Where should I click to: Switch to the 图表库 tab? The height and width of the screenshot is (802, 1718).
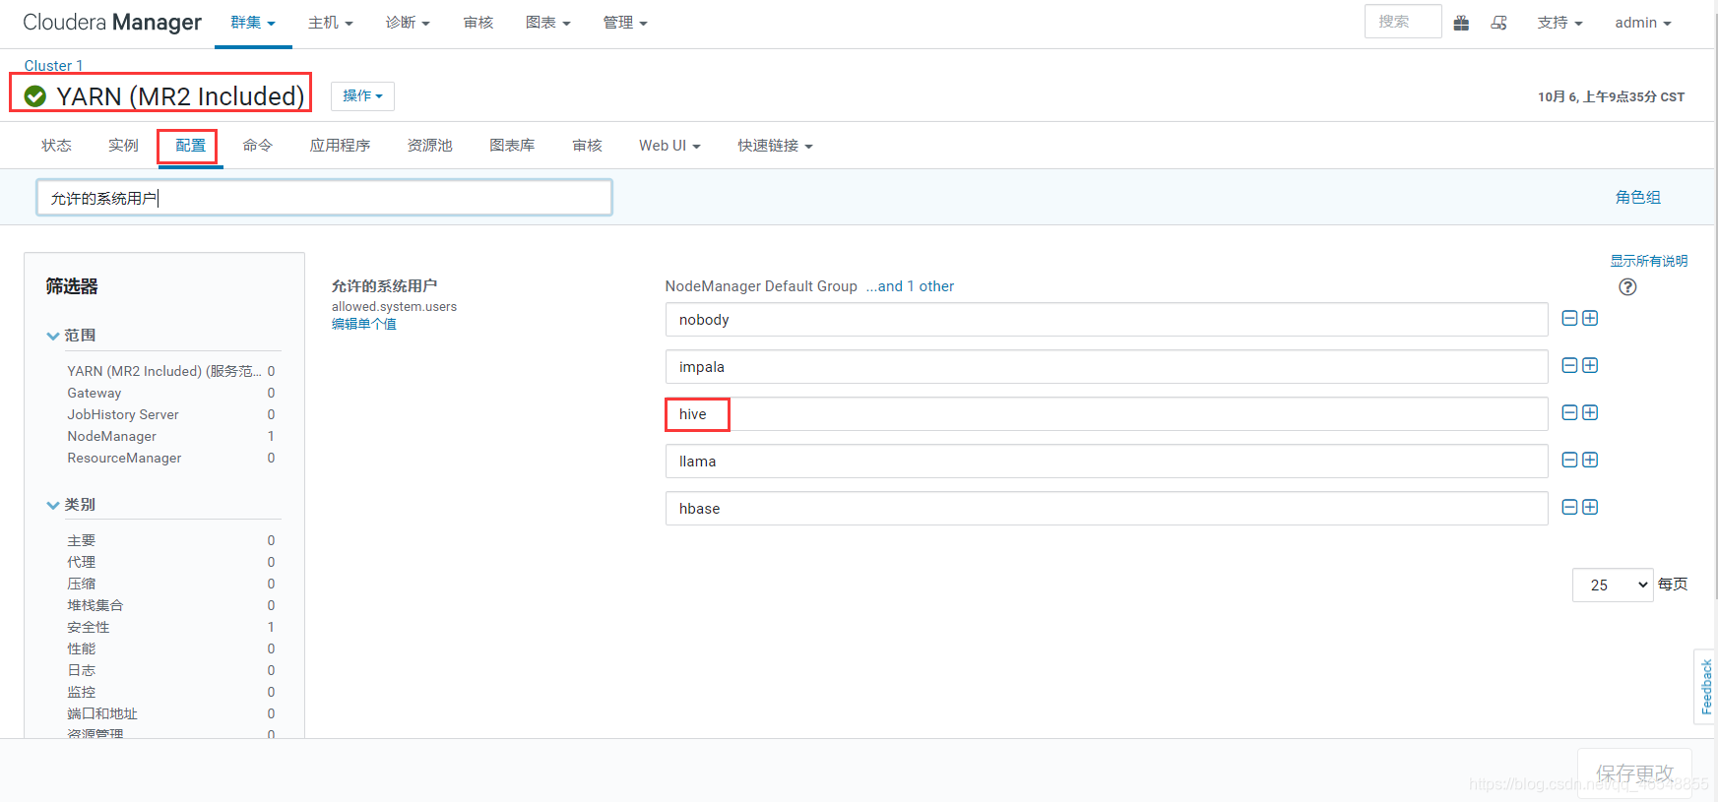[512, 146]
